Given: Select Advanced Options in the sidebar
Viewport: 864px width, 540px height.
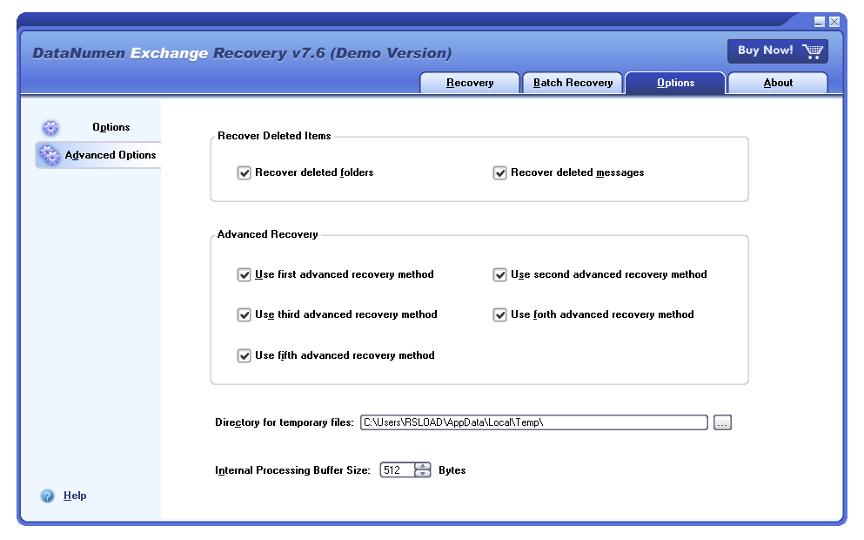Looking at the screenshot, I should (98, 156).
